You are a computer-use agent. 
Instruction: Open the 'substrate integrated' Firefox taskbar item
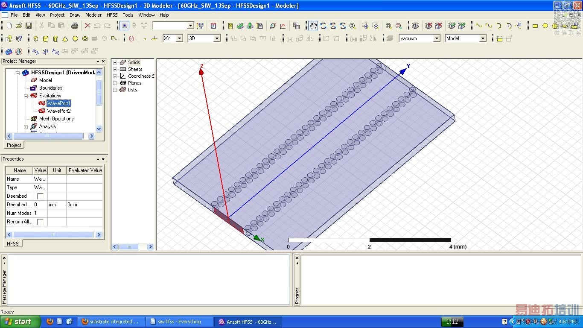coord(110,322)
